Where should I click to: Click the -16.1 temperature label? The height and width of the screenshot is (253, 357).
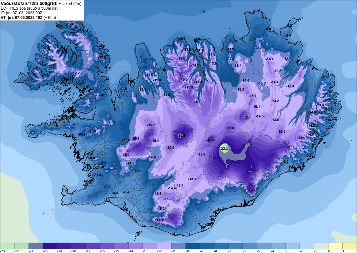(197, 102)
